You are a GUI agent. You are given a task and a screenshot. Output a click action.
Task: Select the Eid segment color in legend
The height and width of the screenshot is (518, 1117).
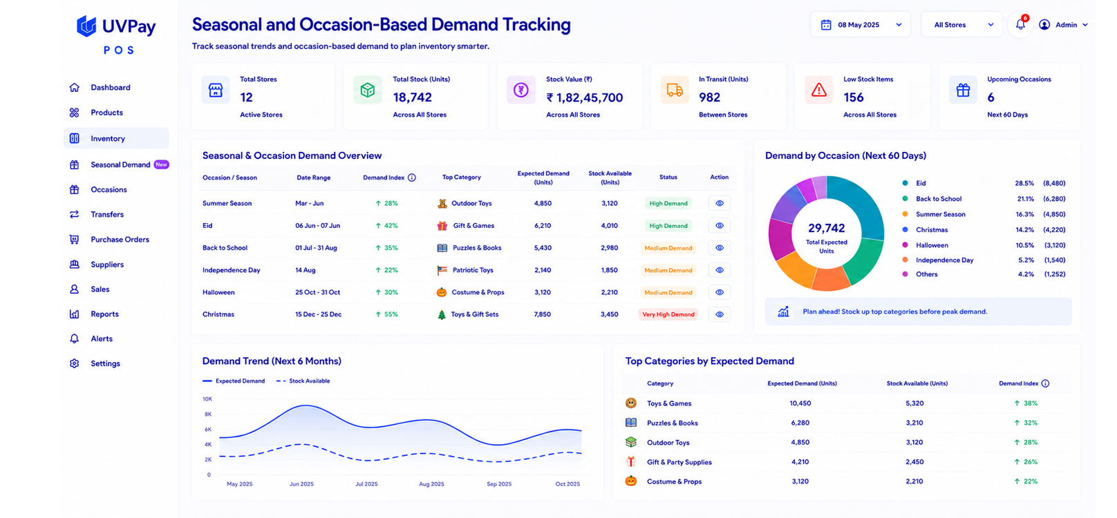click(x=905, y=183)
